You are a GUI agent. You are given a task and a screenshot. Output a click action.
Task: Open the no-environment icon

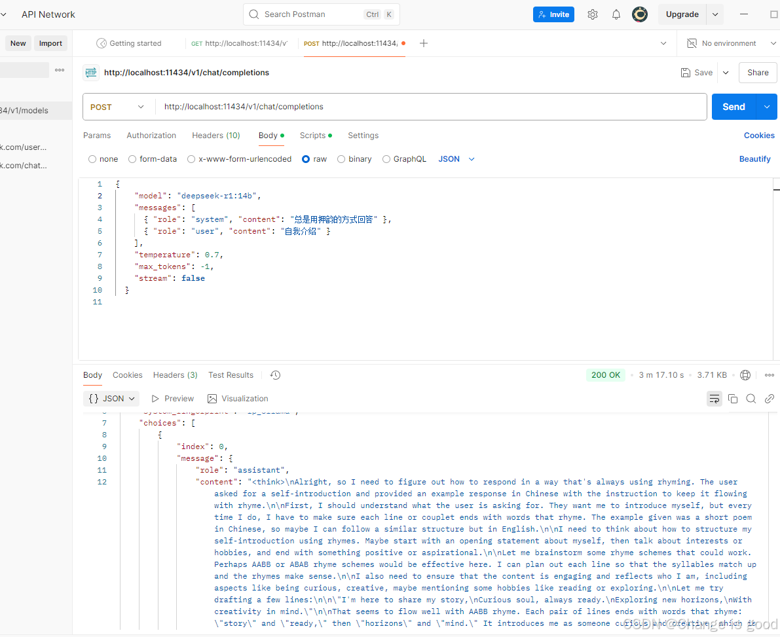pyautogui.click(x=692, y=43)
